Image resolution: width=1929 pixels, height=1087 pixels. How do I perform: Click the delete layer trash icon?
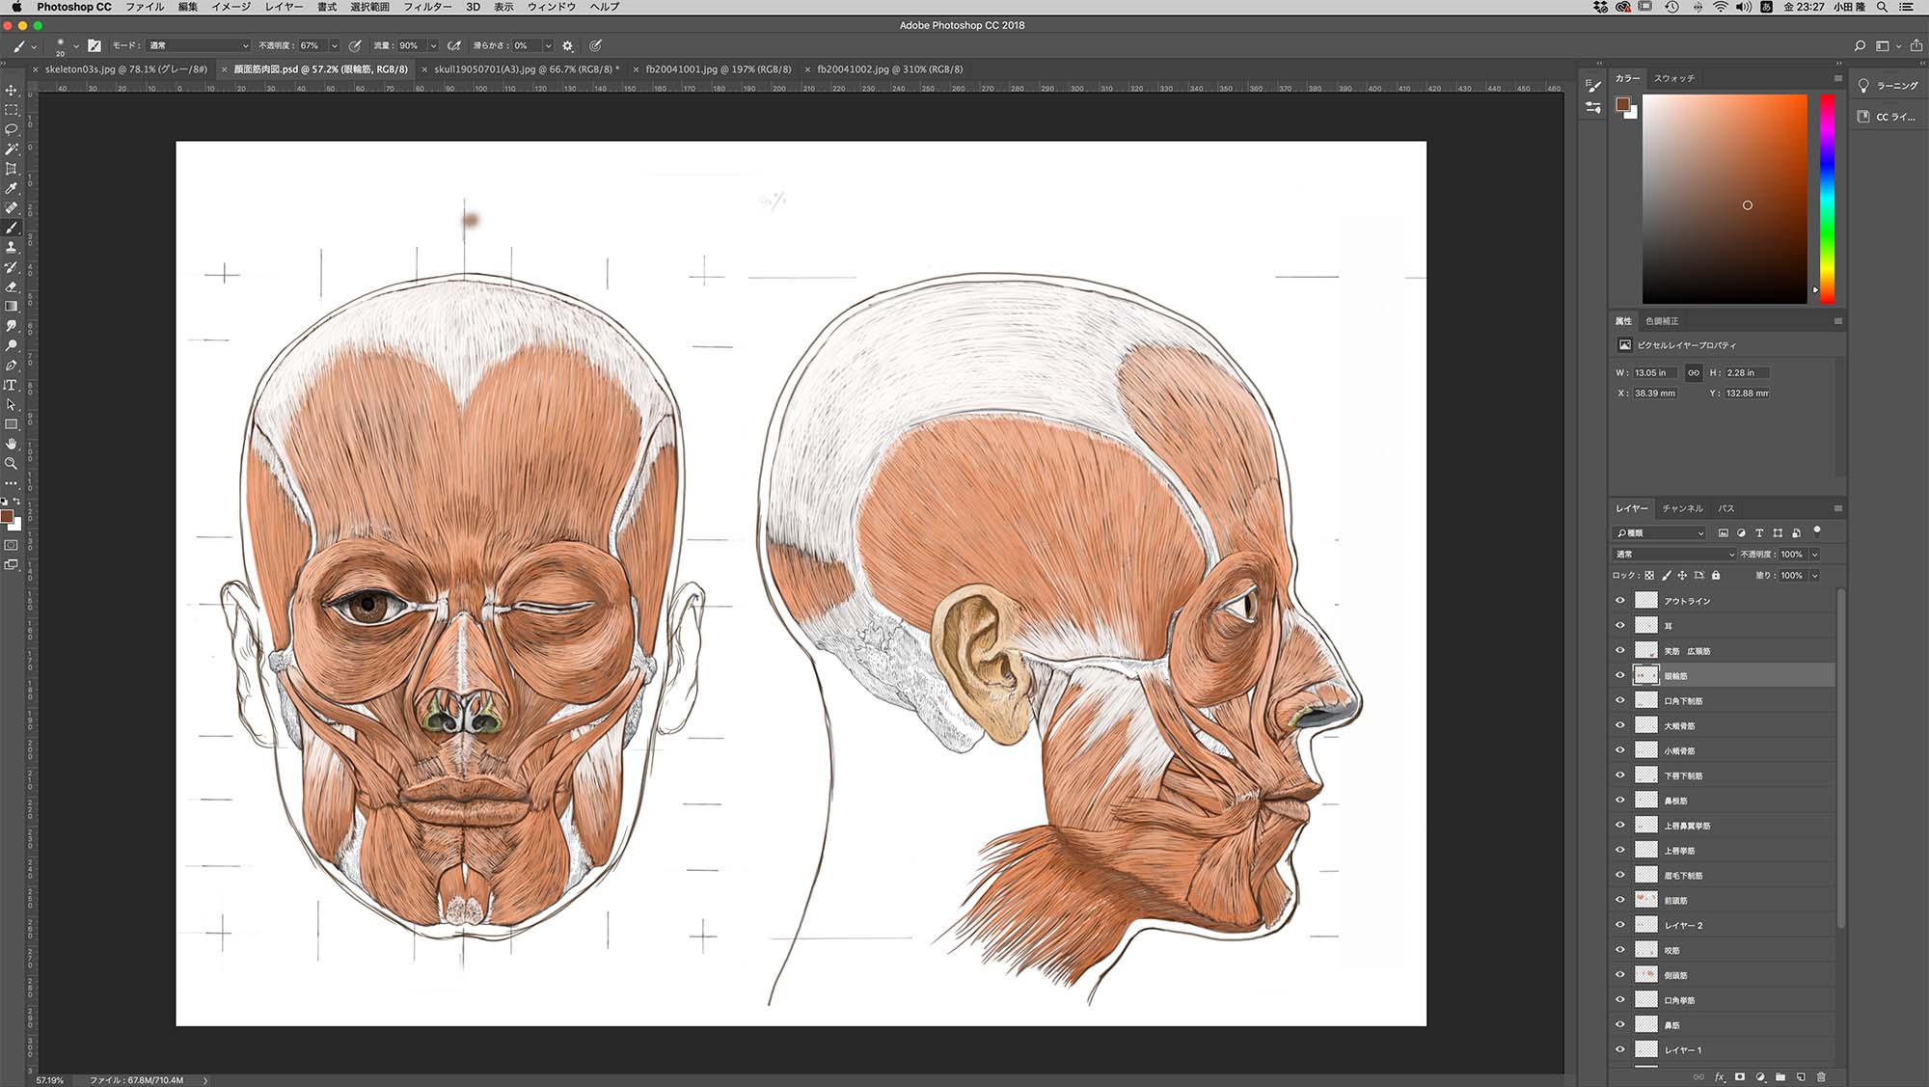point(1821,1076)
